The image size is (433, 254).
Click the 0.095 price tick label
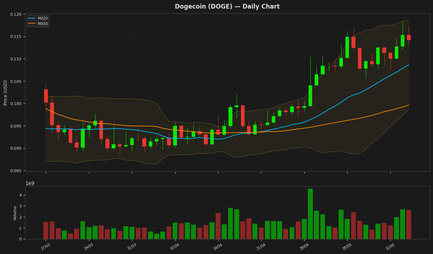[16, 126]
